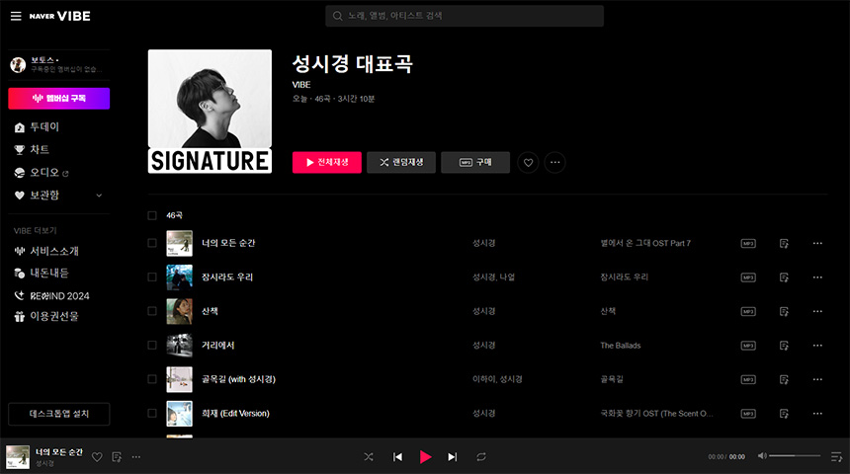Click MP3 icon for 산책
Screen dimensions: 850x474
(748, 312)
